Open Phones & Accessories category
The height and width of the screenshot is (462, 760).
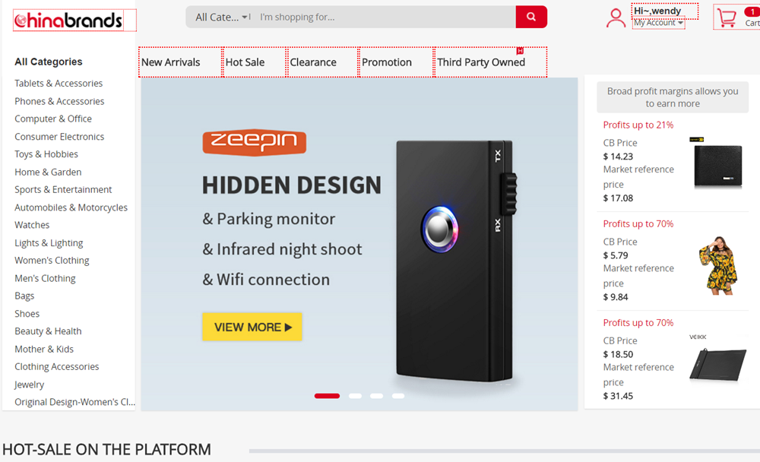(59, 101)
